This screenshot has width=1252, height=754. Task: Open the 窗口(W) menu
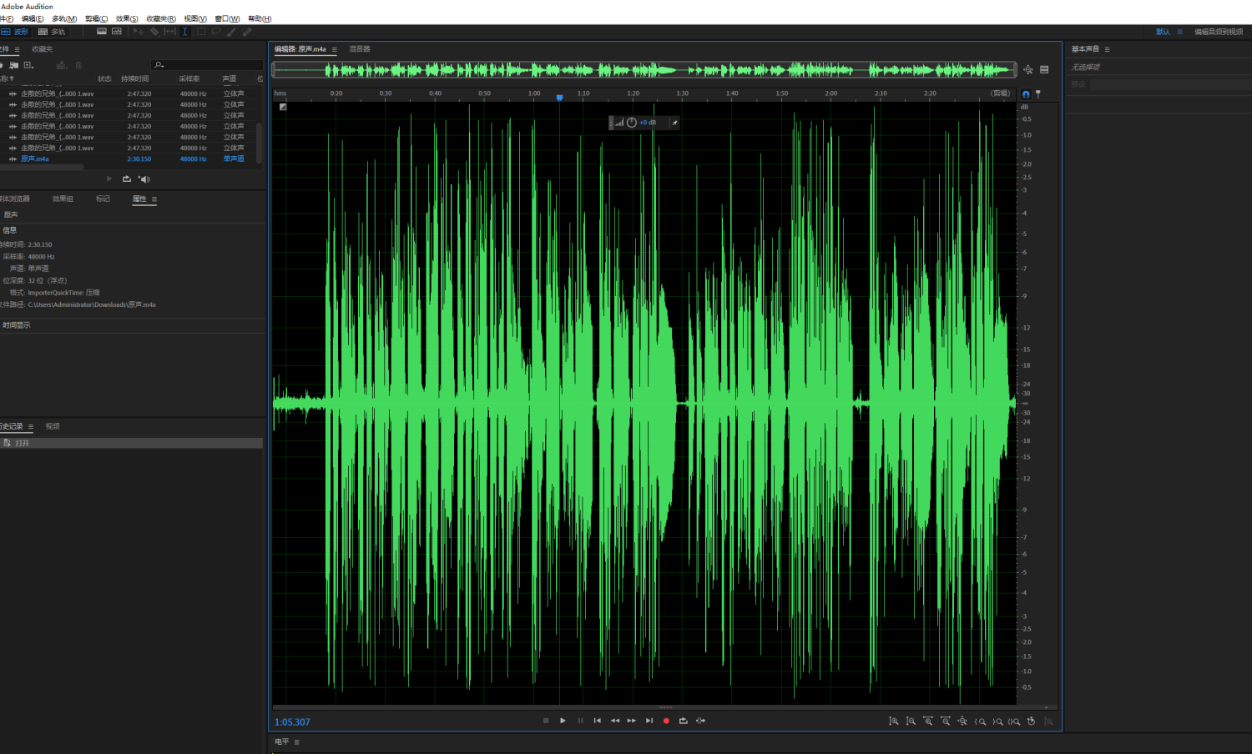[x=227, y=18]
